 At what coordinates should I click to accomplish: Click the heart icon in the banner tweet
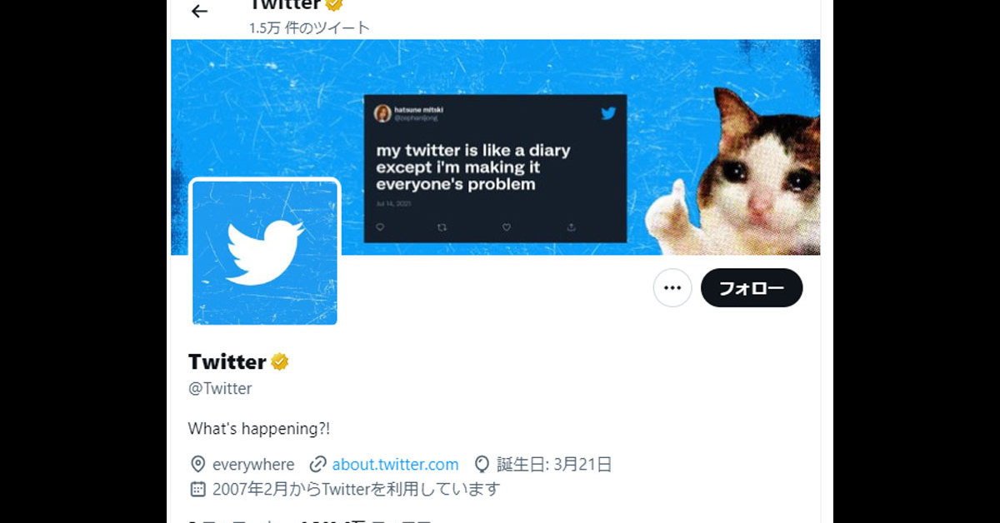point(506,227)
